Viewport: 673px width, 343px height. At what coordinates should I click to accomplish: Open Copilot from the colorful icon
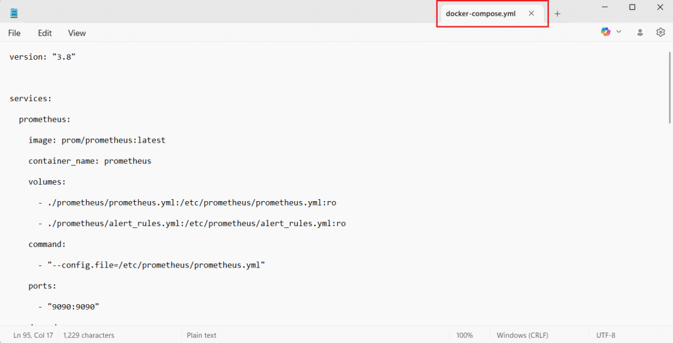pyautogui.click(x=605, y=32)
